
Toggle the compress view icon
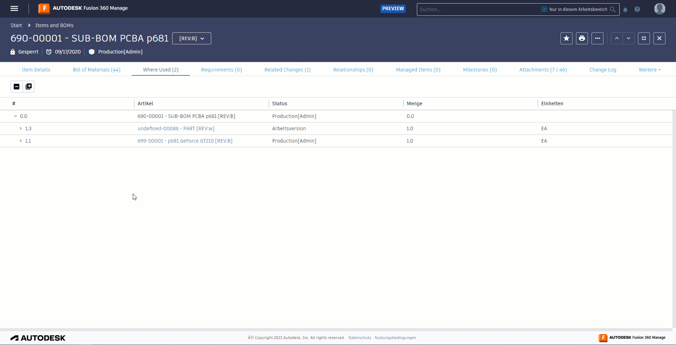point(644,38)
